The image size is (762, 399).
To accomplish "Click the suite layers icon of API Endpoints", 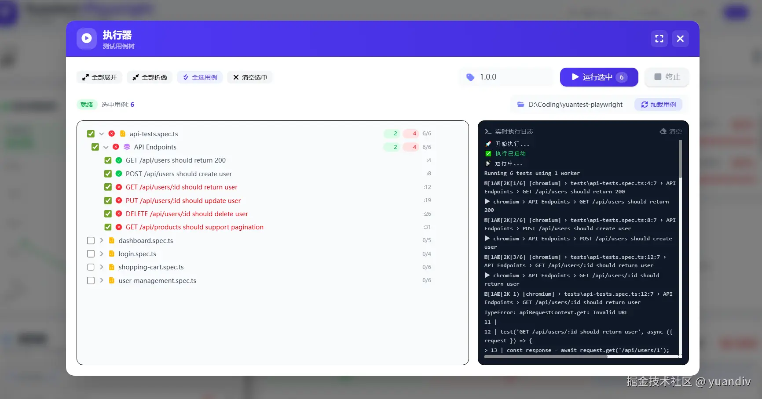I will click(x=127, y=147).
